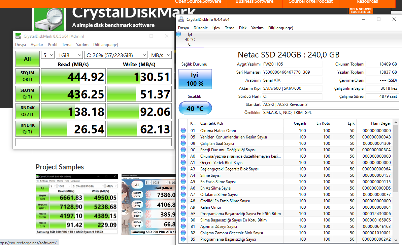Click status orb for Özelliği En Fazla Silme Sayısı

(x=183, y=201)
